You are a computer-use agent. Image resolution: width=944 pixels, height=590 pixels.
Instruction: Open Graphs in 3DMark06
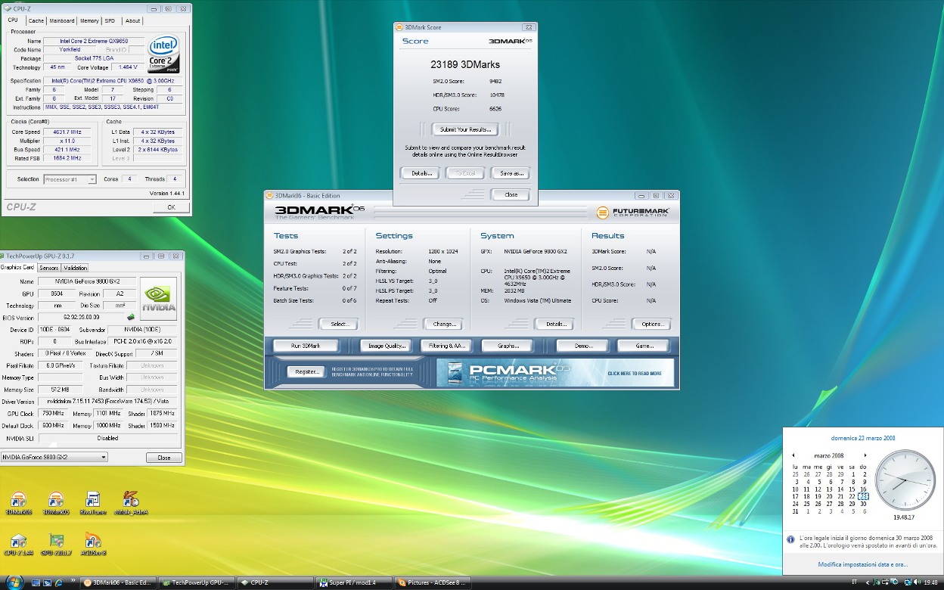pos(508,346)
